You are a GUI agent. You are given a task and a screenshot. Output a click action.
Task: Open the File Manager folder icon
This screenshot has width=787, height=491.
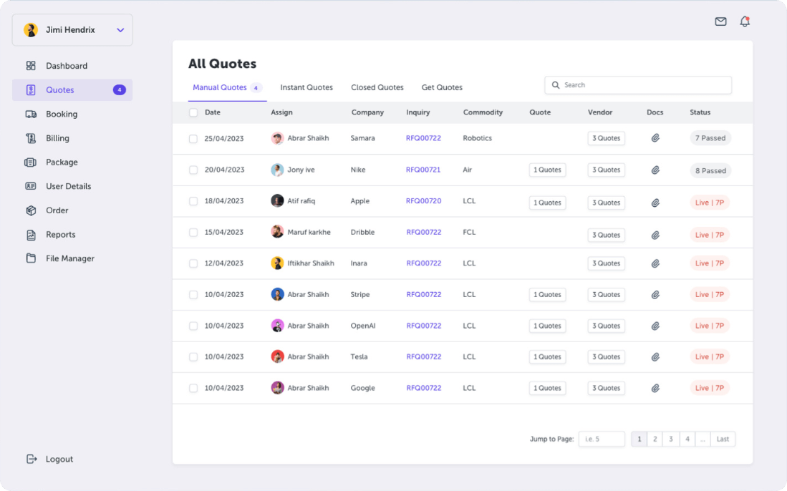(31, 258)
